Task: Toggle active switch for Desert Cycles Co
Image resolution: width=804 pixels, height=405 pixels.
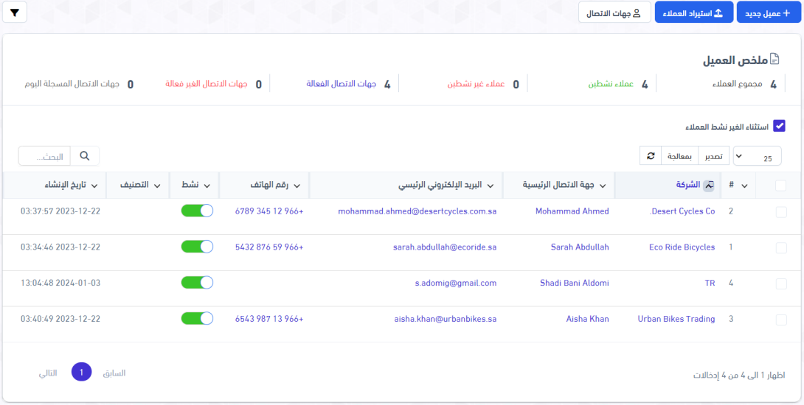Action: (197, 211)
